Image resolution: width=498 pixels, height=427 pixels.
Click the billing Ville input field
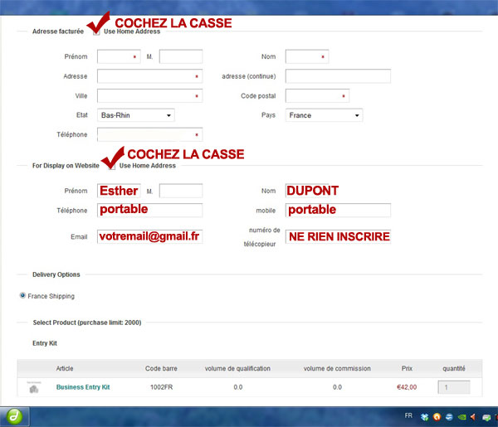click(x=149, y=96)
